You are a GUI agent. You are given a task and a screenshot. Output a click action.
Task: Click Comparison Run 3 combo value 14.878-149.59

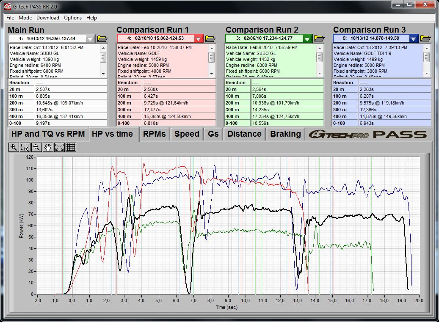(371, 38)
